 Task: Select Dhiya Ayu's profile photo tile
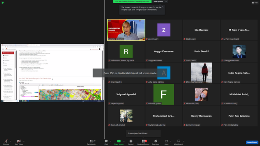(201, 73)
